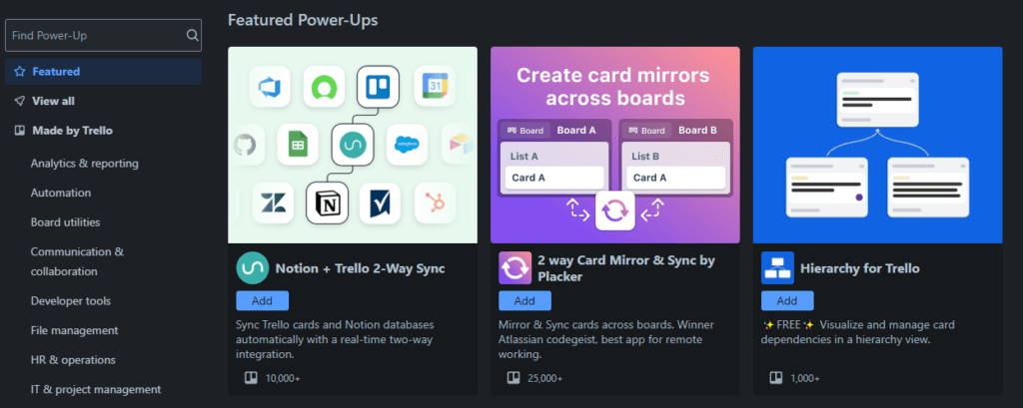Click the Featured star icon
Image resolution: width=1023 pixels, height=408 pixels.
pyautogui.click(x=20, y=71)
